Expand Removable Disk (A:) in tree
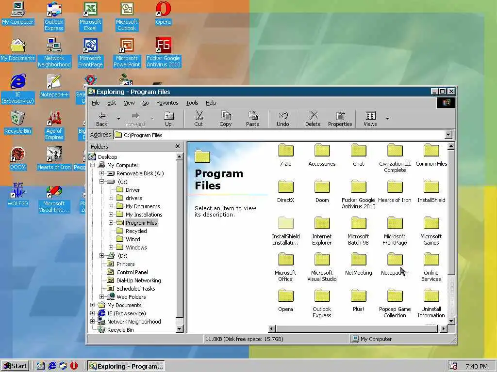Viewport: 497px width, 372px height. click(x=102, y=173)
